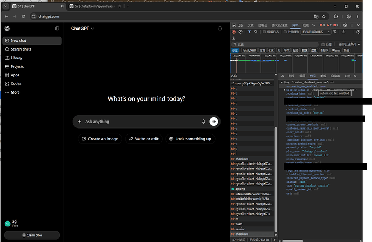Click the Look something up suggestion
Screen dimensions: 372x242
pyautogui.click(x=190, y=139)
